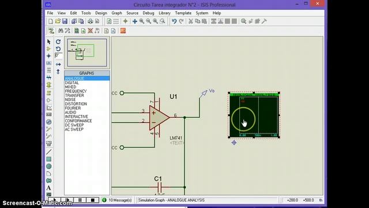The image size is (369, 208).
Task: Open the Graph menu
Action: click(116, 13)
